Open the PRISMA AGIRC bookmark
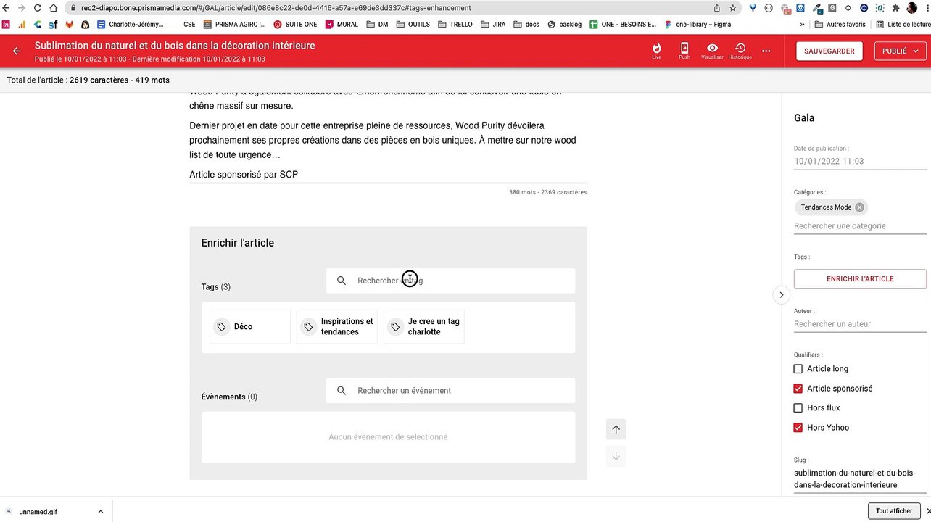The image size is (931, 522). pyautogui.click(x=234, y=24)
